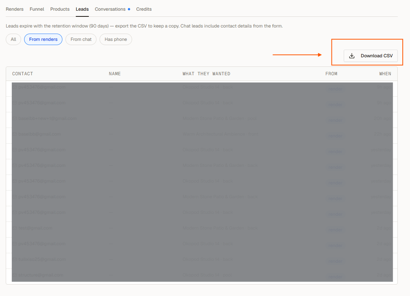
Task: Open the Conversations tab
Action: click(113, 9)
